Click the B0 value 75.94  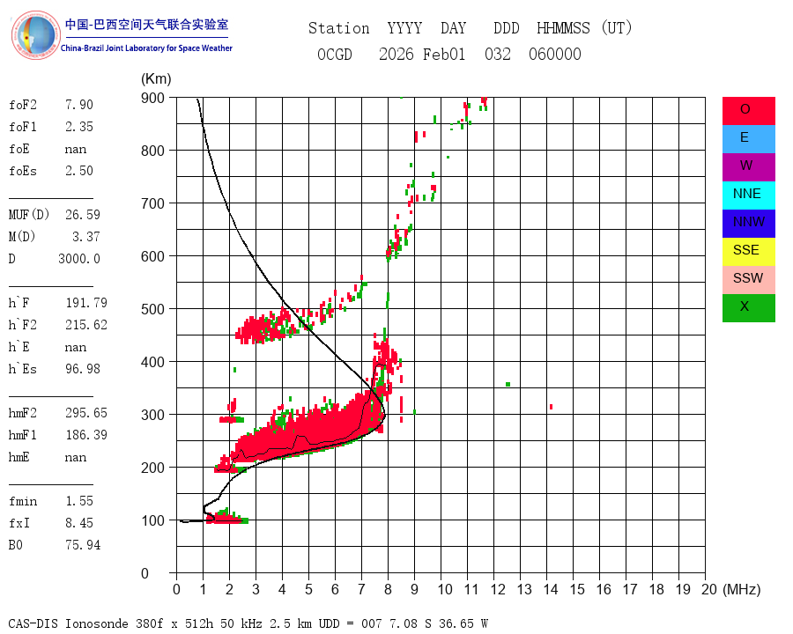pos(83,544)
